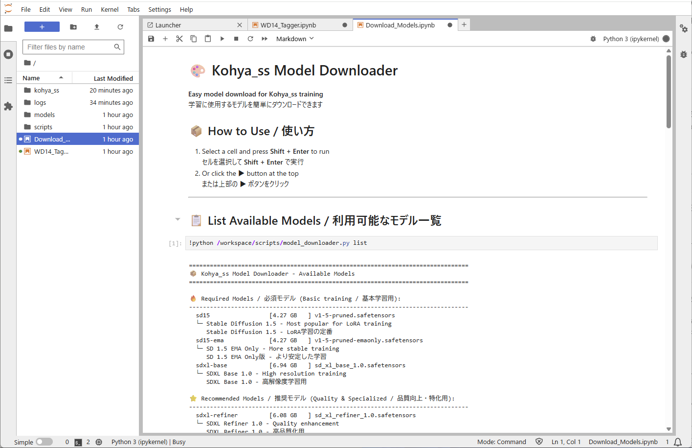
Task: Paste cells from the clipboard
Action: point(207,39)
